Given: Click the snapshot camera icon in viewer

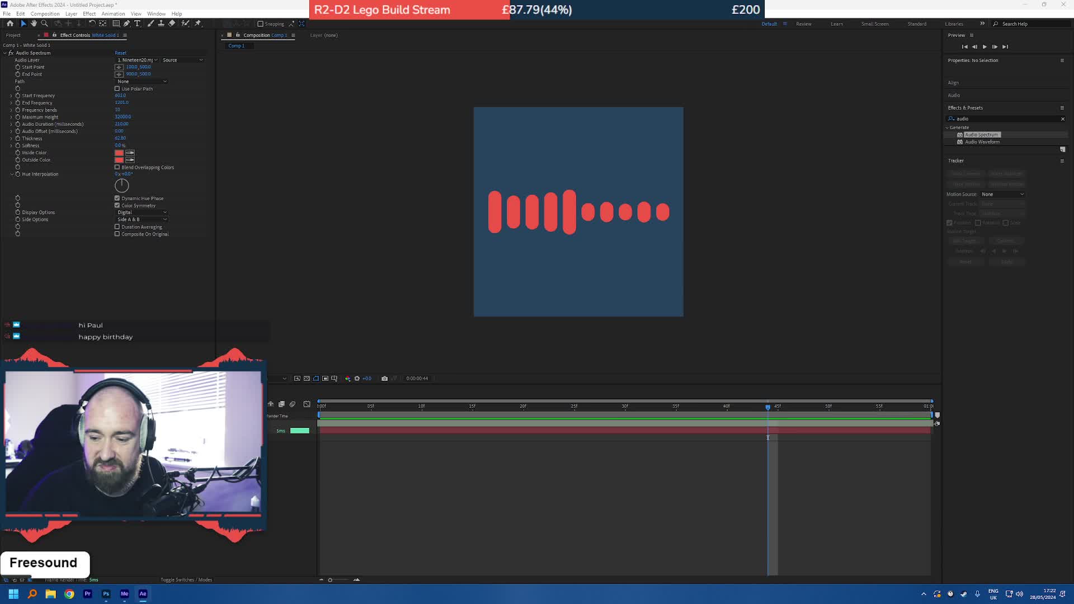Looking at the screenshot, I should click(384, 379).
